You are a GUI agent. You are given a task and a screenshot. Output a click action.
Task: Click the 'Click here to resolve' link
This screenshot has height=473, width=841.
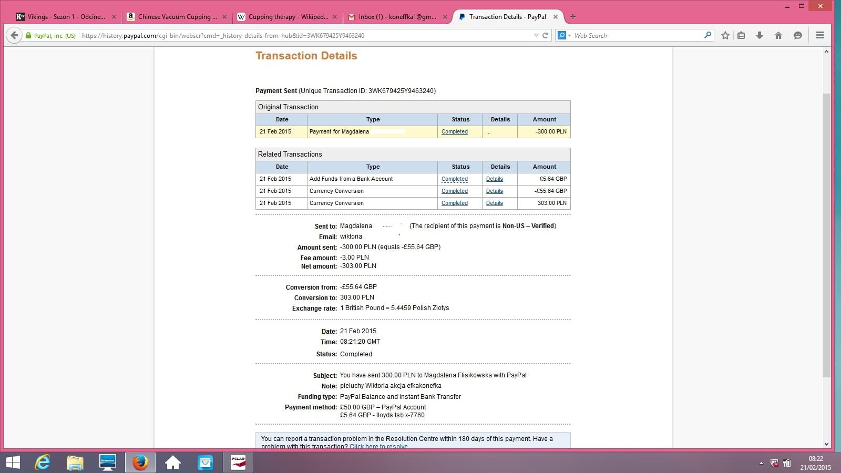378,446
